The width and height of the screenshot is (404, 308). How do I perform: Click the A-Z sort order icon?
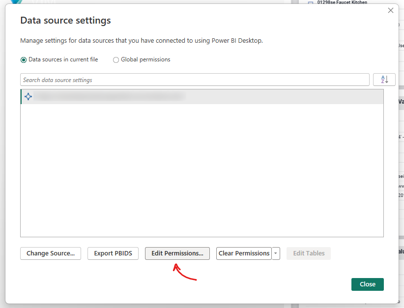[x=384, y=80]
